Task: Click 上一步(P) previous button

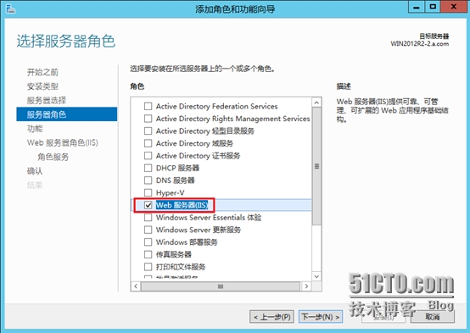Action: point(271,317)
